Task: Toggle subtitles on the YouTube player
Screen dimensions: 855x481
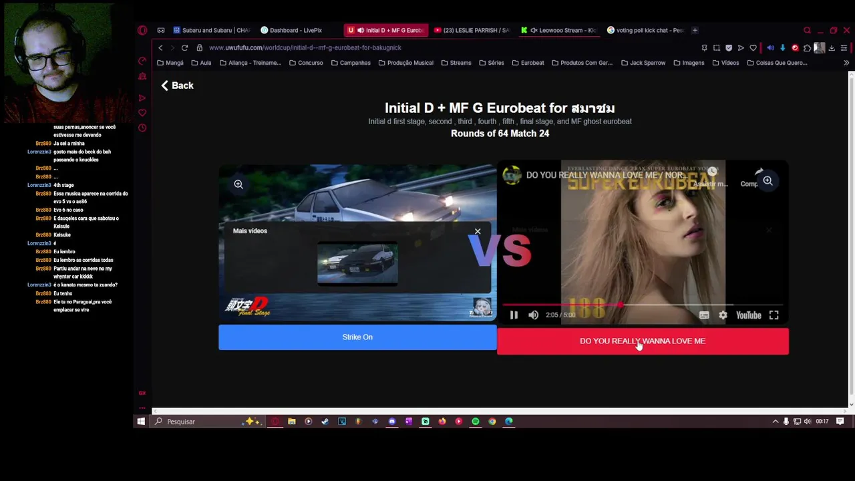Action: click(704, 315)
